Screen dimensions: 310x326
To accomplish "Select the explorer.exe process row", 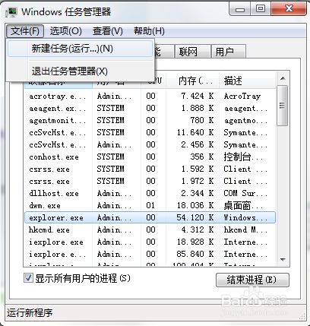I will click(150, 217).
